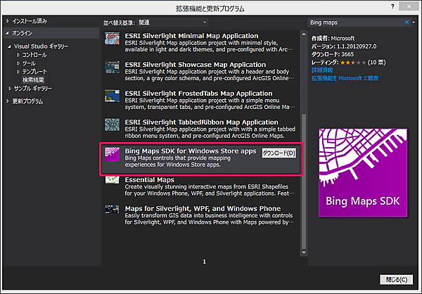Open the 詳細情報 link

click(x=323, y=70)
